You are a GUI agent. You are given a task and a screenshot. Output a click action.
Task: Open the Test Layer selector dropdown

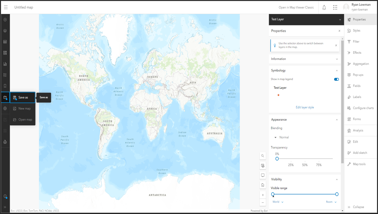tap(306, 19)
